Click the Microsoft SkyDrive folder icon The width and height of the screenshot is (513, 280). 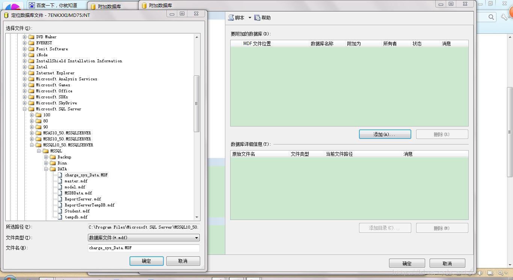pos(32,103)
